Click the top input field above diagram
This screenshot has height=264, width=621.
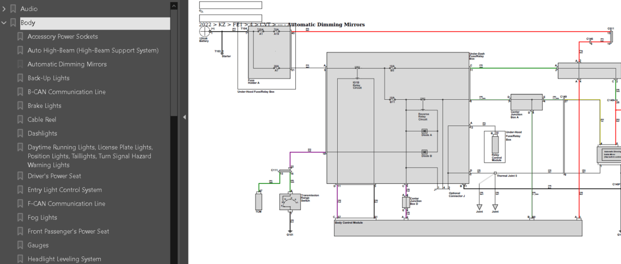[x=230, y=5]
